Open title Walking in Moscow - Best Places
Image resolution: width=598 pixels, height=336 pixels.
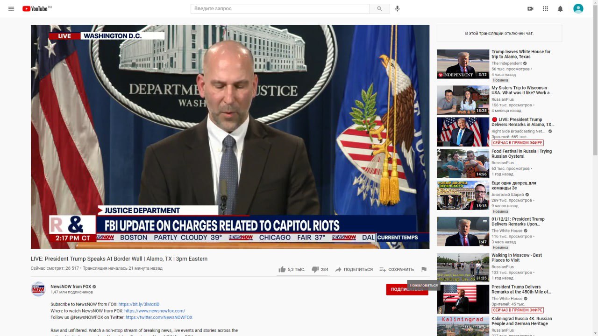coord(517,258)
